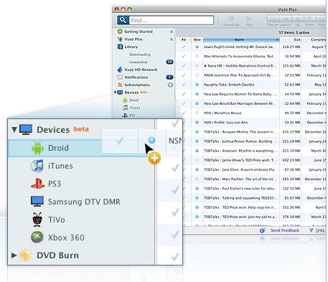The height and width of the screenshot is (282, 328).
Task: Sort by the AV column header
Action: [x=184, y=39]
